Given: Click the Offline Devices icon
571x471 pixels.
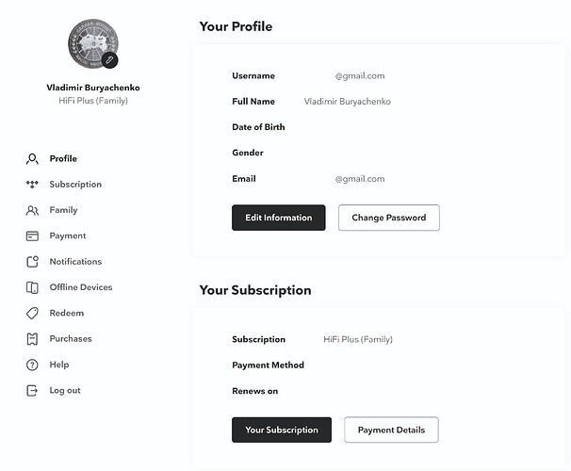Looking at the screenshot, I should pyautogui.click(x=32, y=287).
